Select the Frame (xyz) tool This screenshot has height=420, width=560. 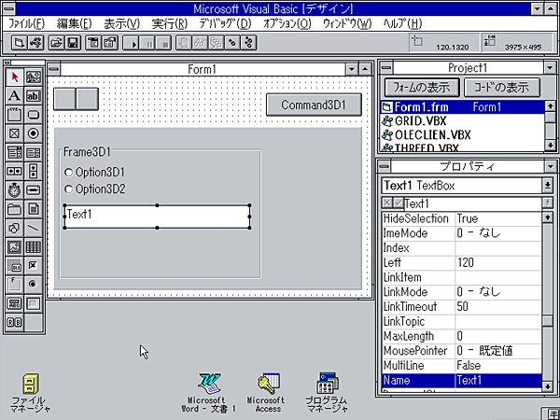click(x=15, y=115)
